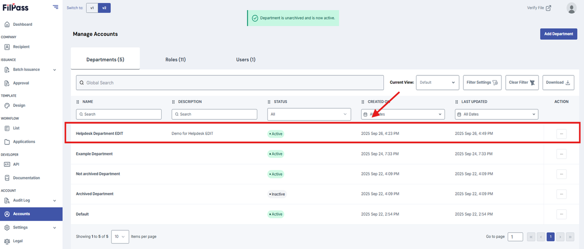
Task: Open the Current View dropdown
Action: [x=438, y=83]
